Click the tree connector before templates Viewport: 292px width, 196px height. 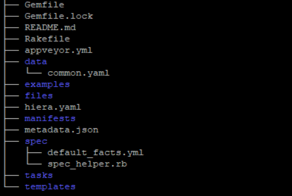11,185
